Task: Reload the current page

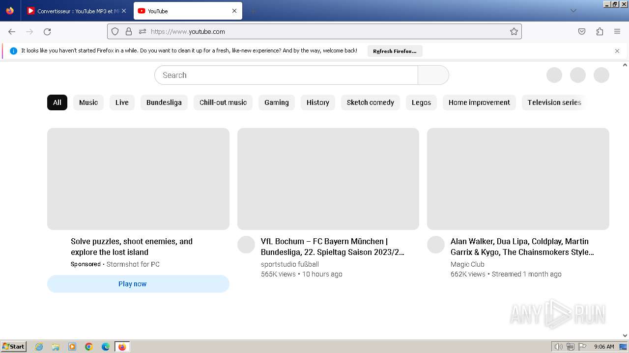Action: coord(47,31)
